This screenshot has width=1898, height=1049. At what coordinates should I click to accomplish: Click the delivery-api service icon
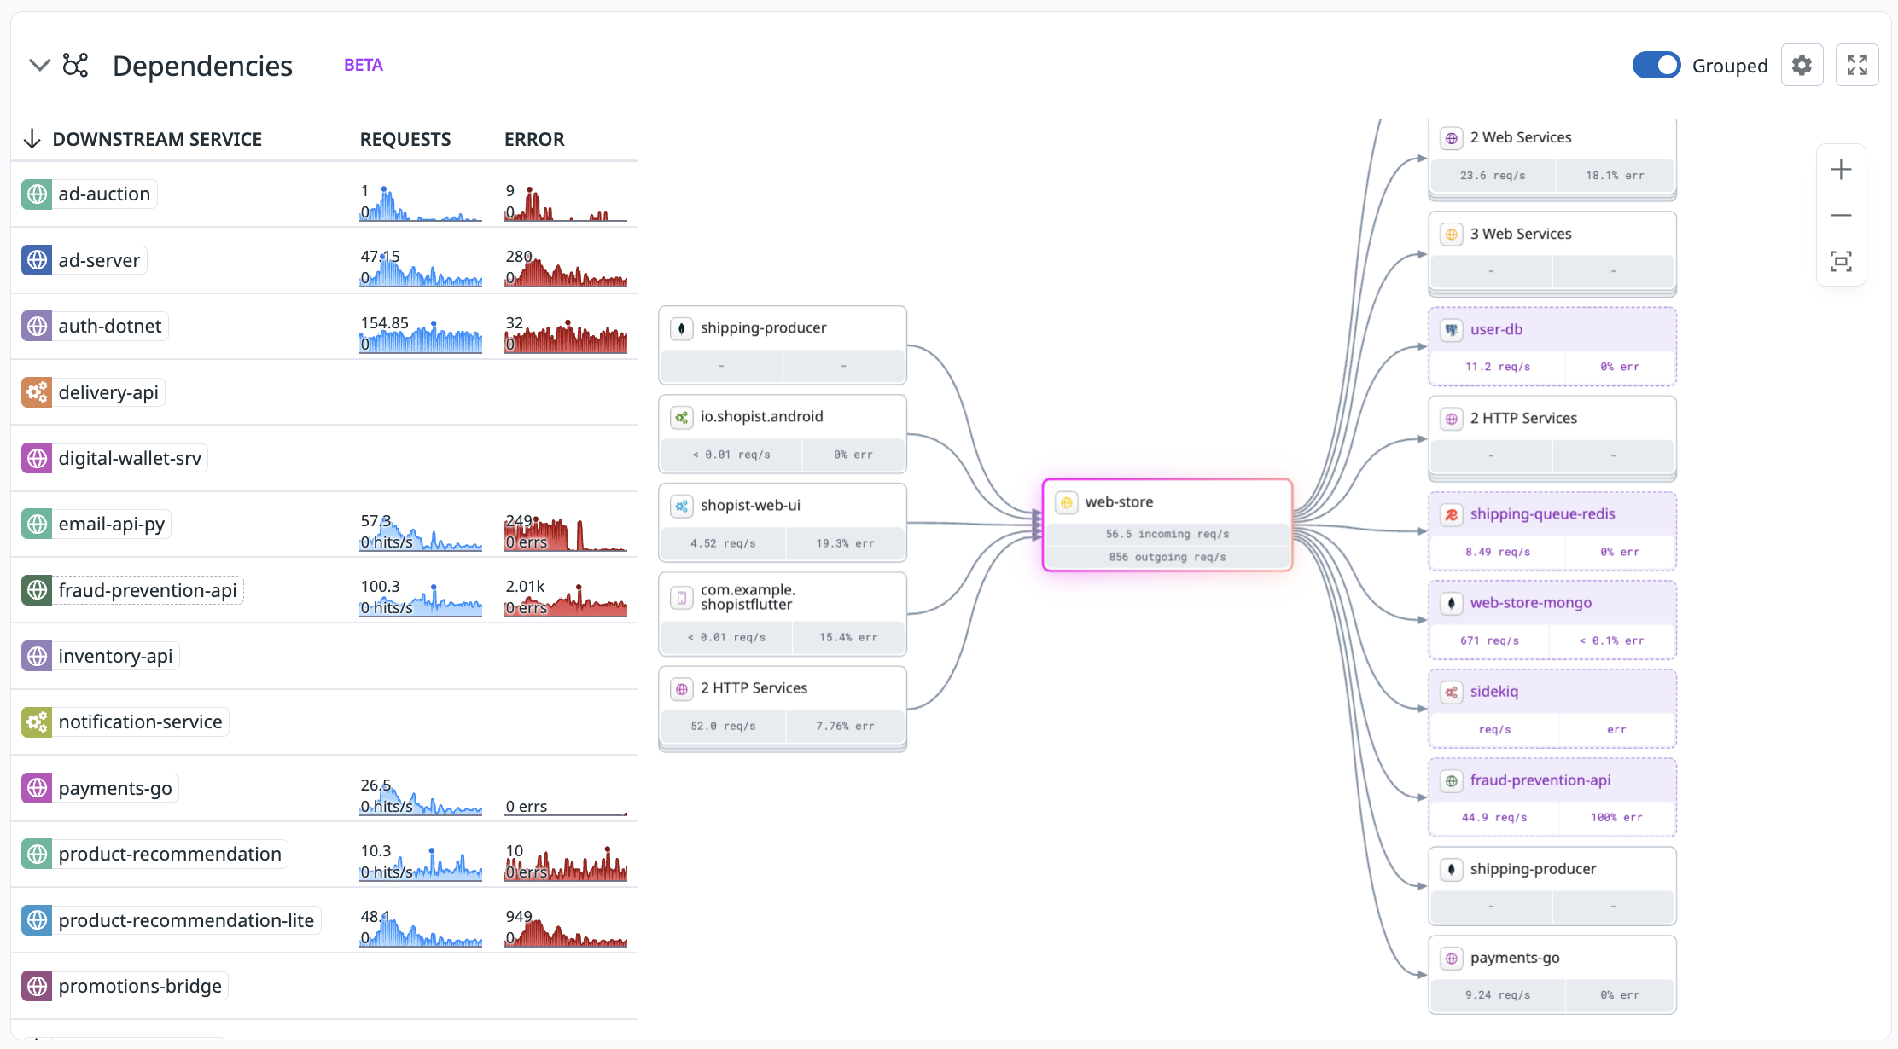pyautogui.click(x=37, y=392)
